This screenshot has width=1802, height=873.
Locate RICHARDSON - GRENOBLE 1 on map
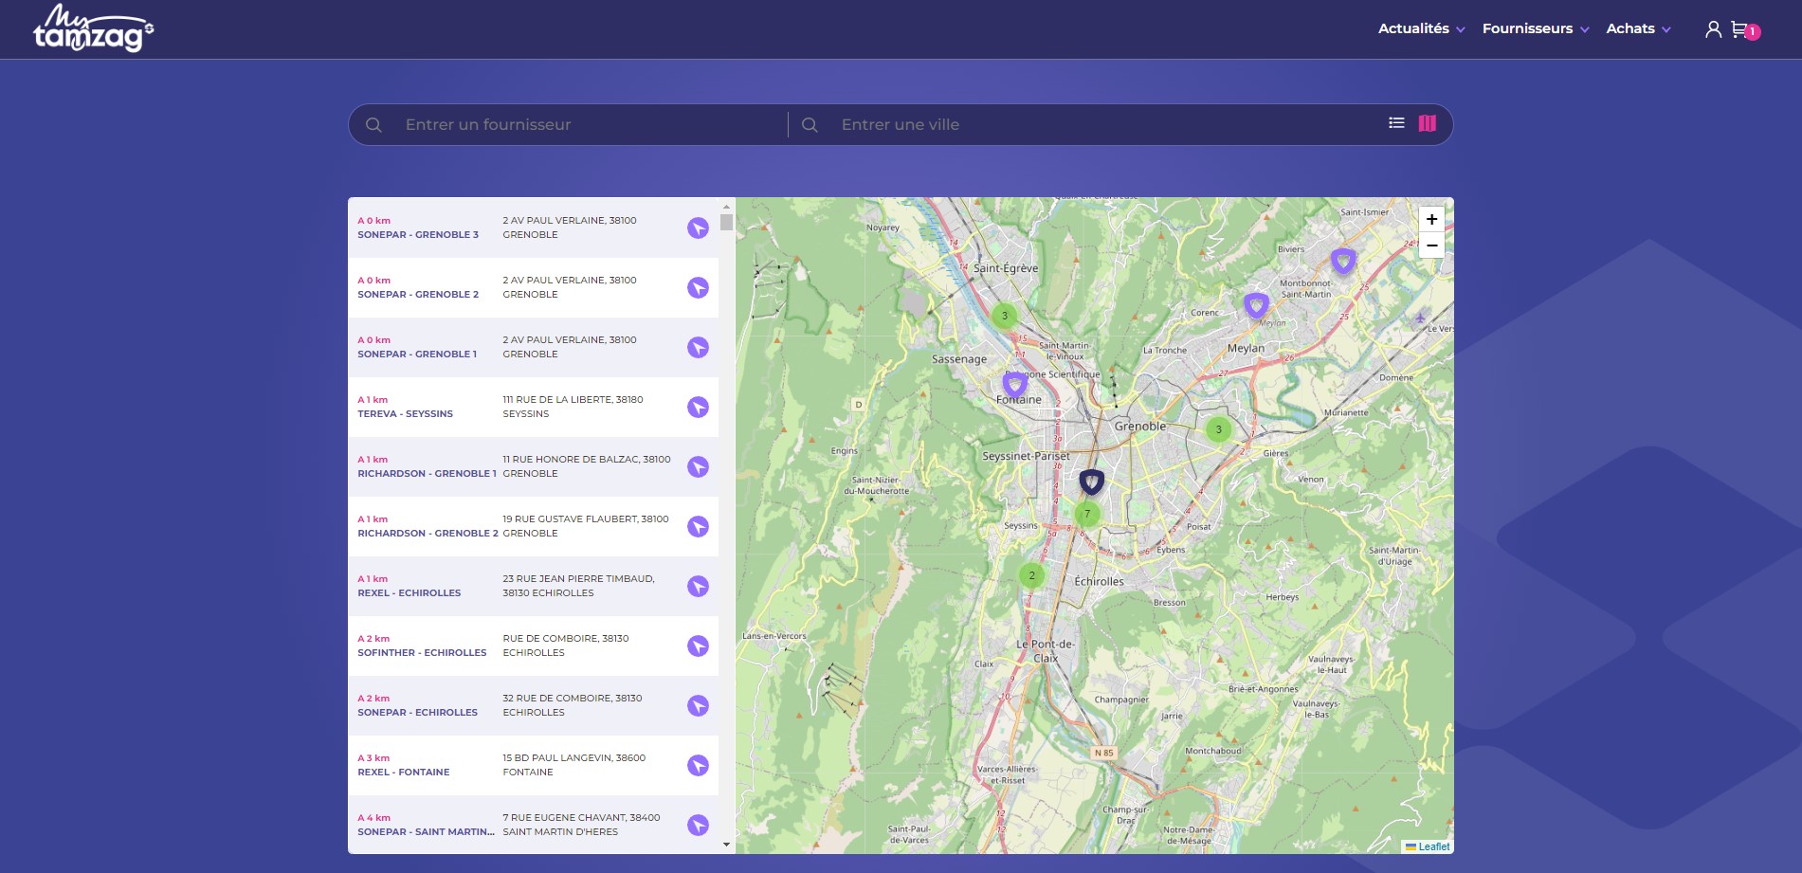(x=698, y=466)
